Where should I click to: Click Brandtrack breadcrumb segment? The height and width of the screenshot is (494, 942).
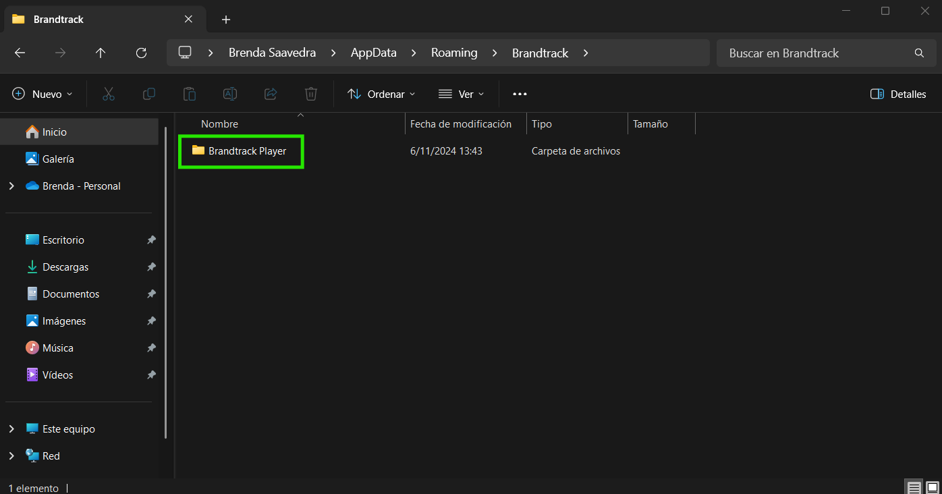point(540,53)
